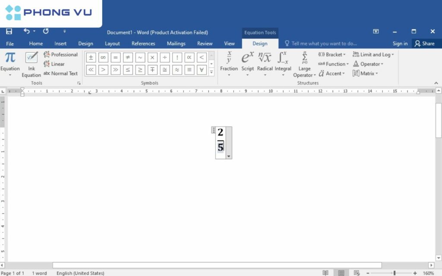442x276 pixels.
Task: Open the Insert ribbon tab
Action: [x=60, y=44]
